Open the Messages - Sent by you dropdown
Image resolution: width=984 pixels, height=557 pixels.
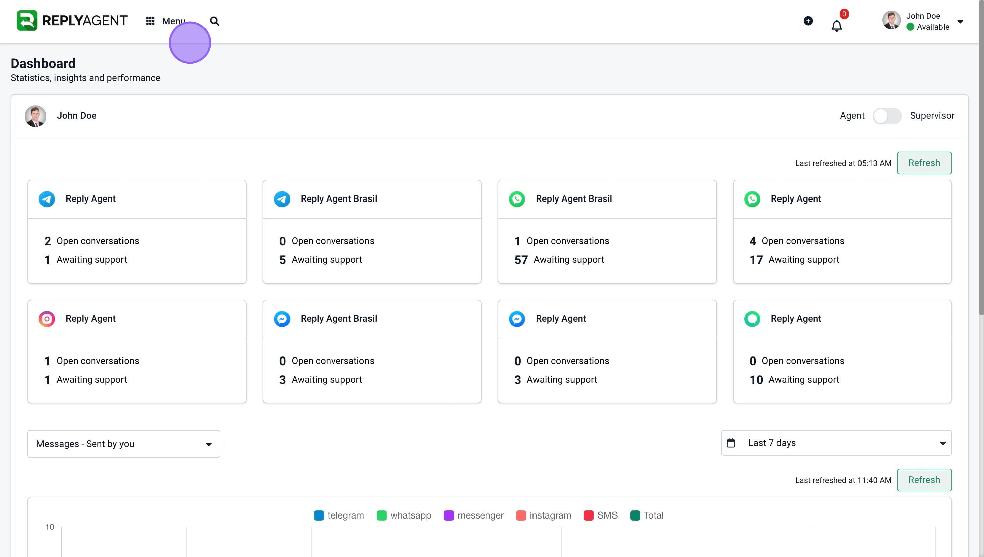pos(124,444)
